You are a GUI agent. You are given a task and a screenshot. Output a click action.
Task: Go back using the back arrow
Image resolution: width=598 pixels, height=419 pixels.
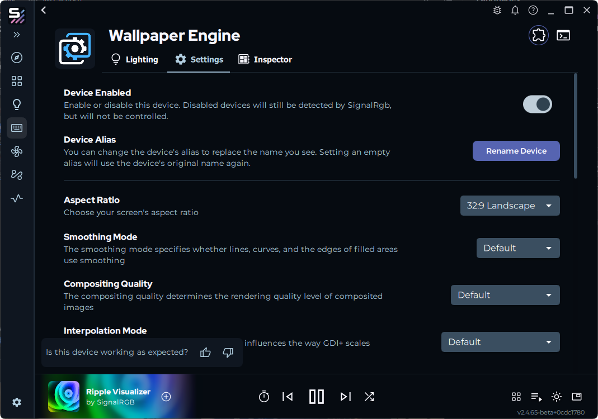44,10
